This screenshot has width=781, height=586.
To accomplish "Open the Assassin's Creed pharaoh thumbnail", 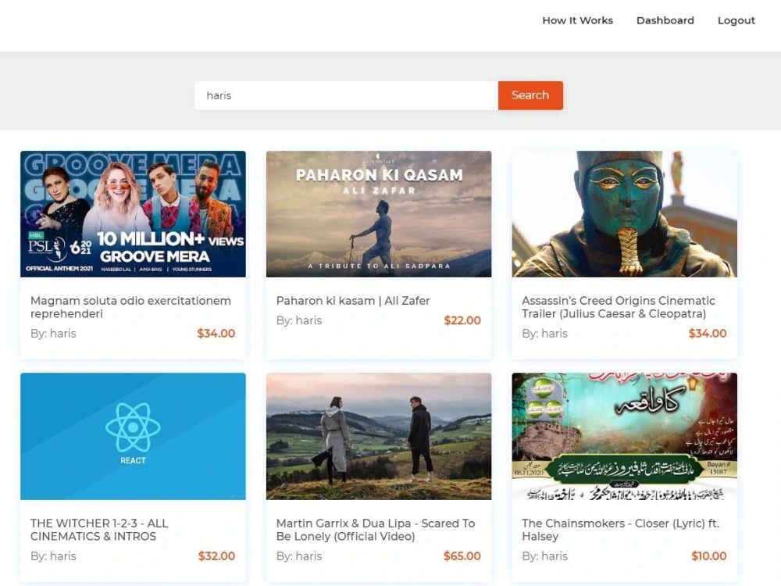I will coord(624,214).
